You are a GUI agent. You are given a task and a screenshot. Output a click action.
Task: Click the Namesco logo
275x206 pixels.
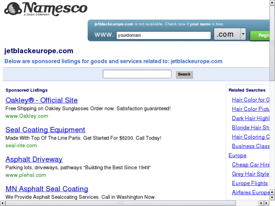click(x=46, y=9)
